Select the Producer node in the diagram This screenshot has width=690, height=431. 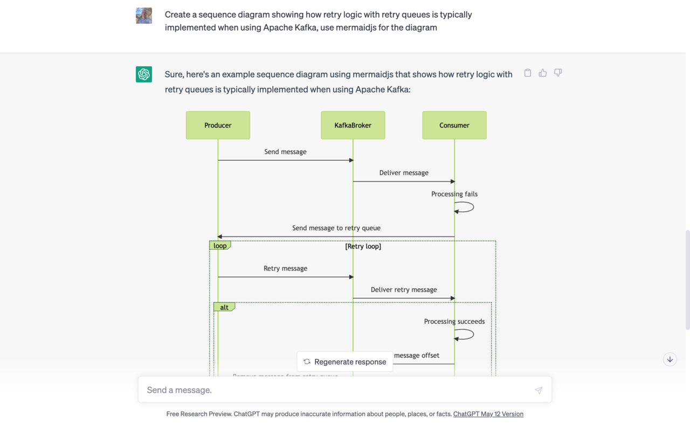click(218, 125)
